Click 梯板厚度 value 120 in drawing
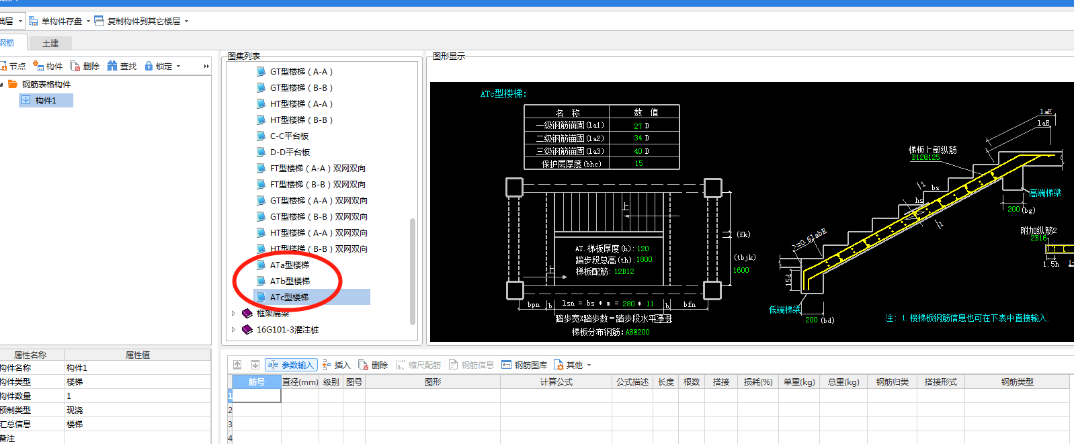Viewport: 1074px width, 444px height. coord(643,249)
